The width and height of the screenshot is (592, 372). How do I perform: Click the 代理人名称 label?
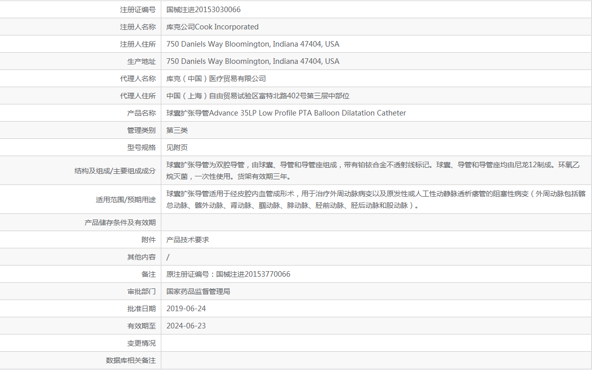click(138, 79)
